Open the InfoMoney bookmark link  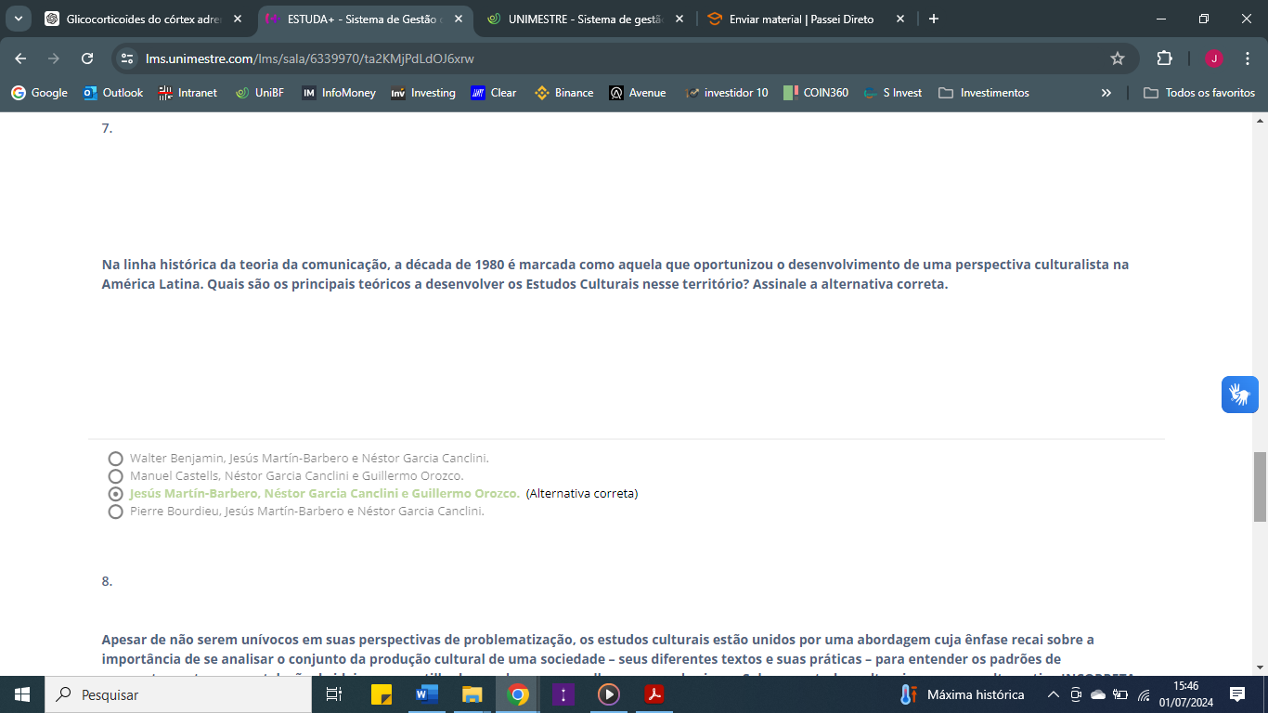point(339,93)
